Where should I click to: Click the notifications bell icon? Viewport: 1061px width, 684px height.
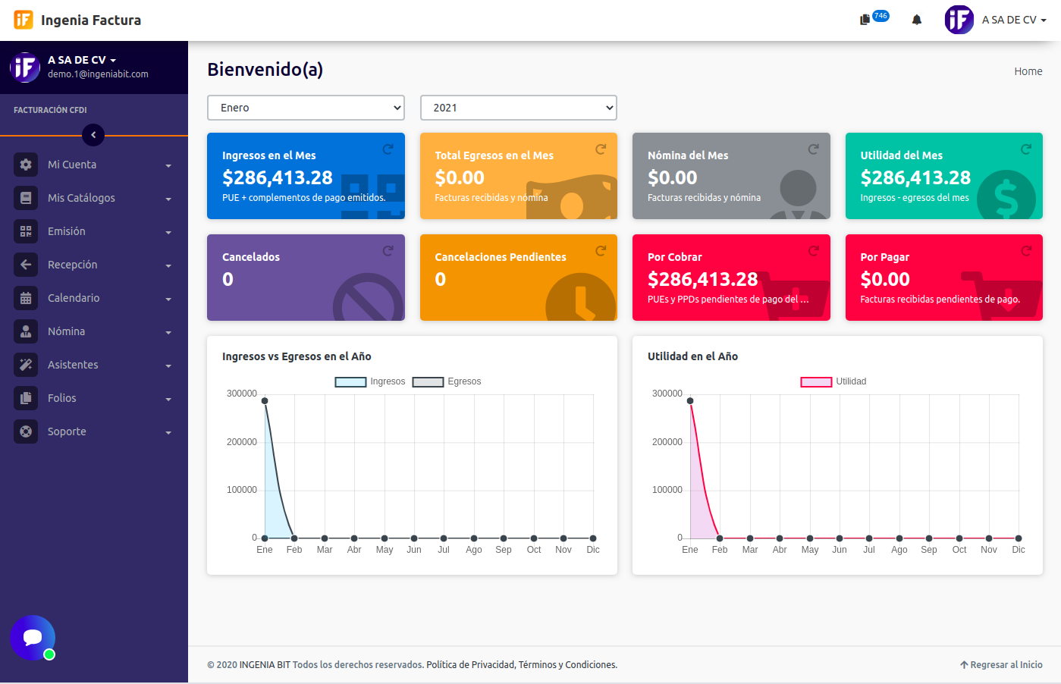pos(916,20)
